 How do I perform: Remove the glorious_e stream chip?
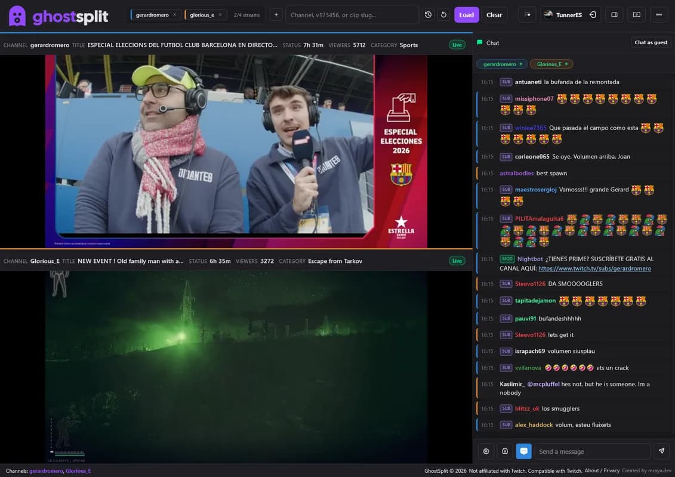click(219, 14)
